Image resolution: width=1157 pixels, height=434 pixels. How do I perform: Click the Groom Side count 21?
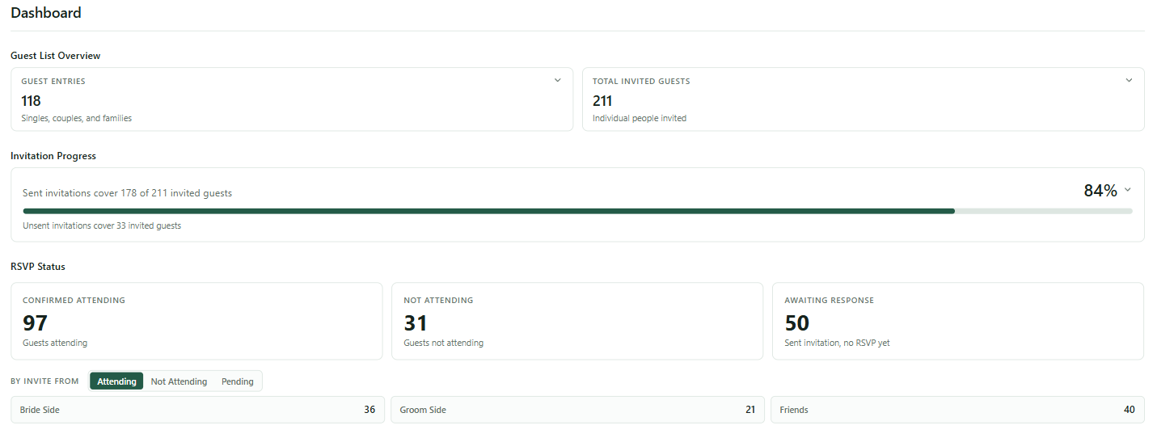[x=750, y=410]
